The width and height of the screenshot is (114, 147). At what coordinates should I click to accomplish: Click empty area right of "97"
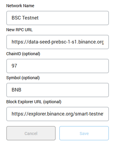pos(63,66)
